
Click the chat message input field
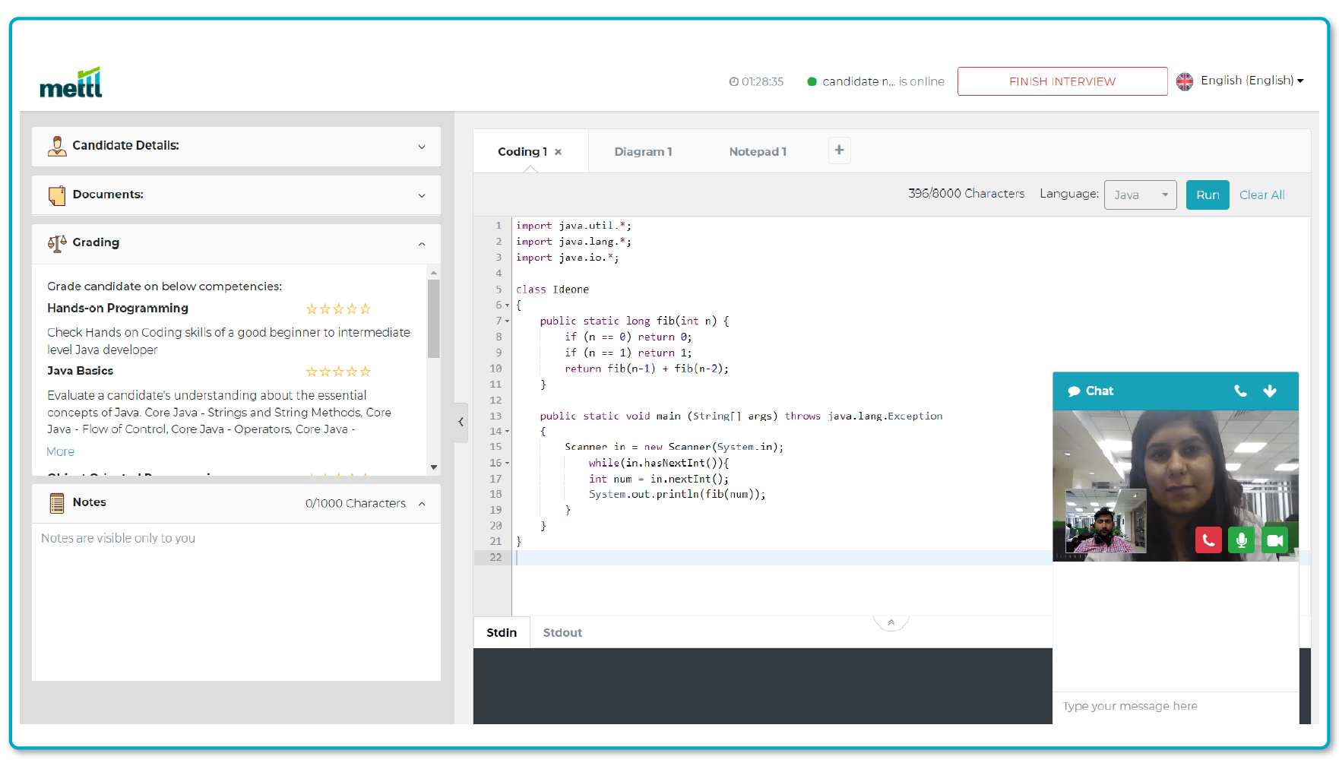click(1176, 707)
